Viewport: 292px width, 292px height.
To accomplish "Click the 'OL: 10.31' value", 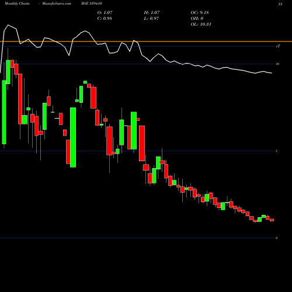I will [201, 25].
